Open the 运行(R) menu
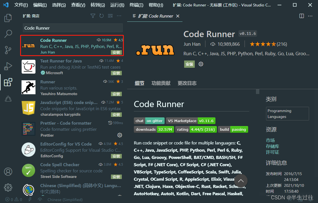 click(117, 5)
